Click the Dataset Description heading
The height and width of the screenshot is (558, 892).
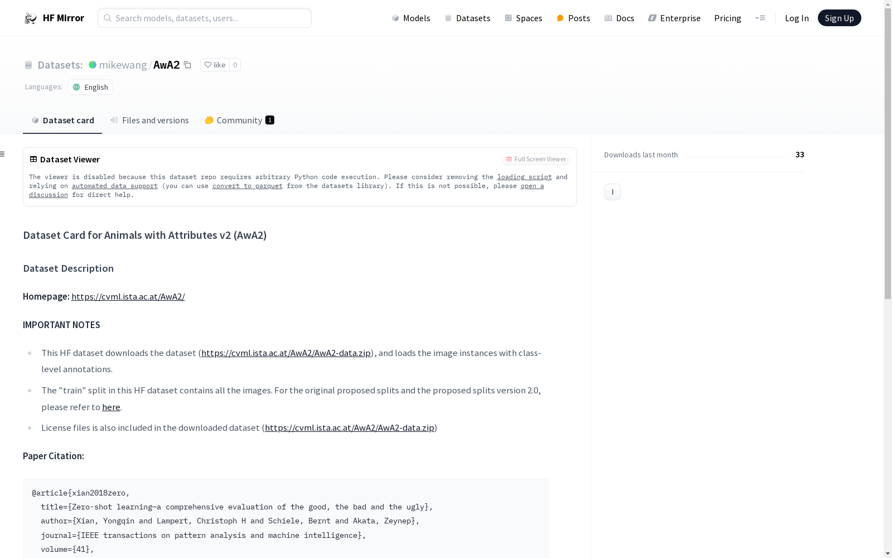[69, 268]
